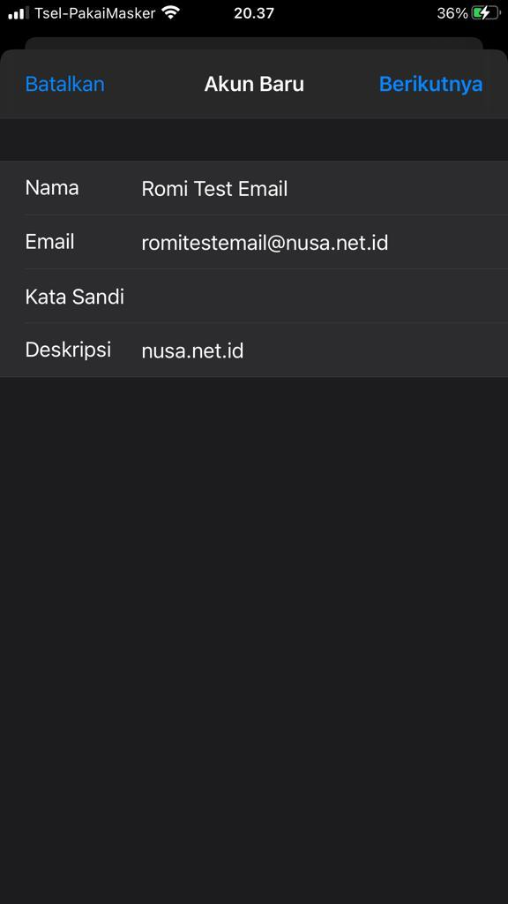Viewport: 508px width, 904px height.
Task: Tap the Wi-Fi status icon
Action: (x=170, y=12)
